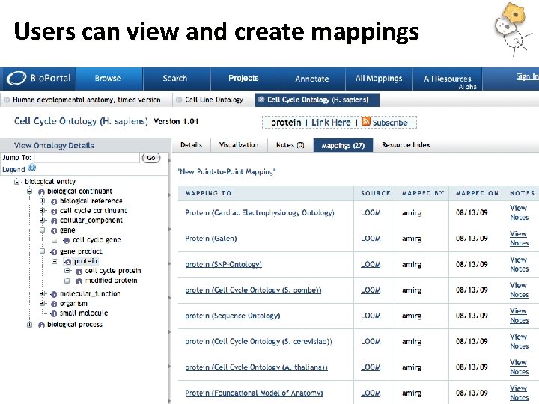Screen dimensions: 539x404
Task: Click info icon beside biological reference
Action: click(x=54, y=201)
